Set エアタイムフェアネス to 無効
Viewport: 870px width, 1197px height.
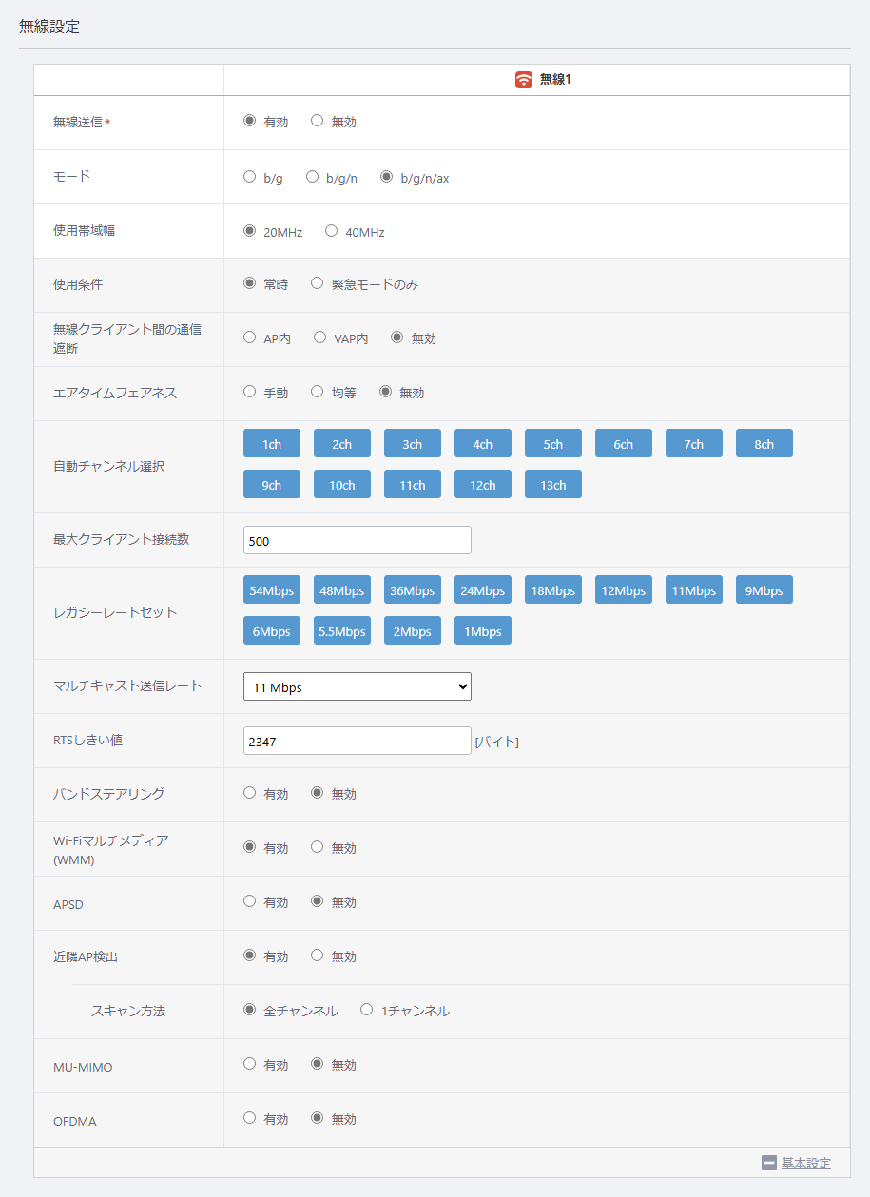386,392
